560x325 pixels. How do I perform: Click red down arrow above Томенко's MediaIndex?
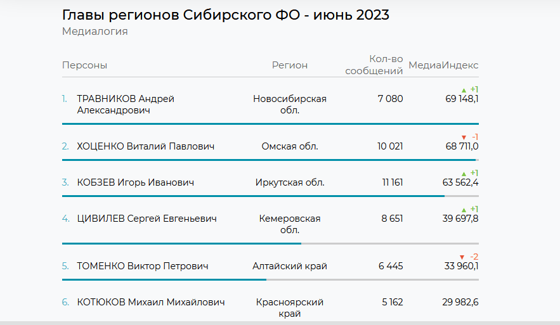pos(462,257)
